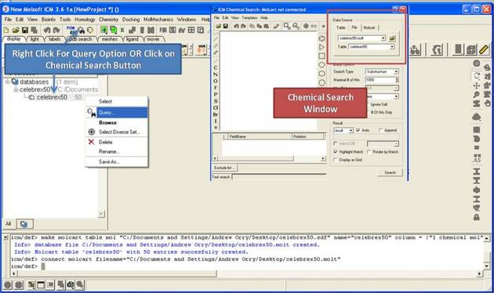Viewport: 494px width, 293px height.
Task: Click the browse file icon in Data Source
Action: [392, 38]
